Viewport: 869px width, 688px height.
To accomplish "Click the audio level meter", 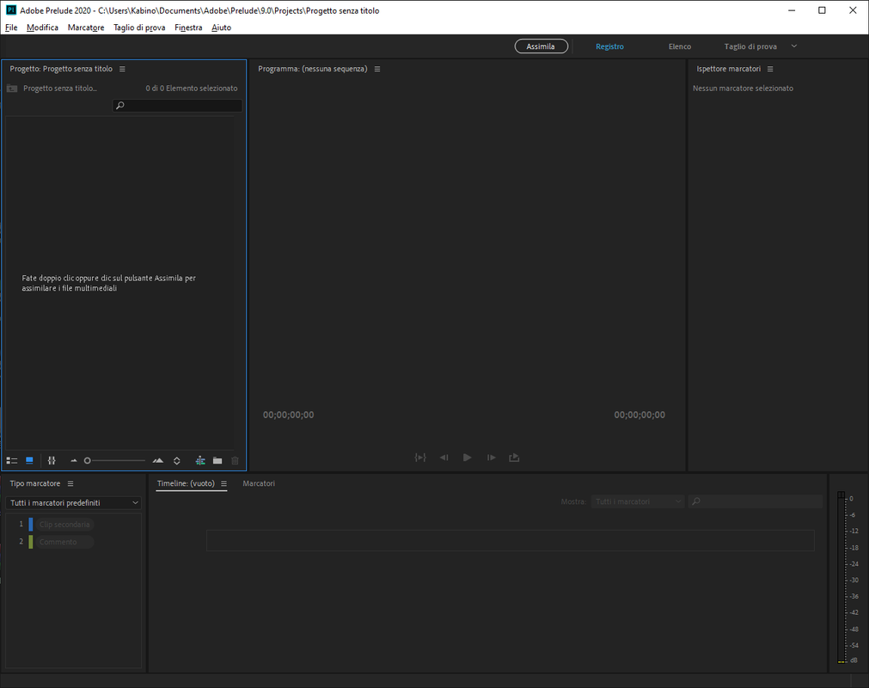I will click(x=841, y=577).
